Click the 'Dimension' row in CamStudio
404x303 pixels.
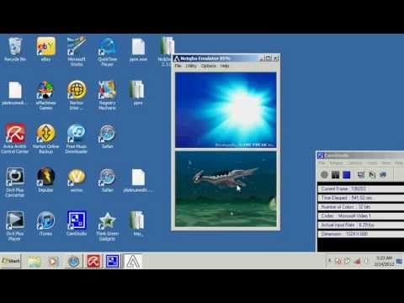click(x=361, y=234)
